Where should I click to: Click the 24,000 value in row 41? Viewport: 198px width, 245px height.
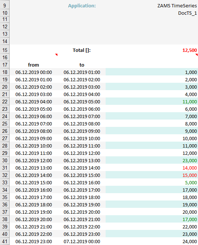pos(190,242)
